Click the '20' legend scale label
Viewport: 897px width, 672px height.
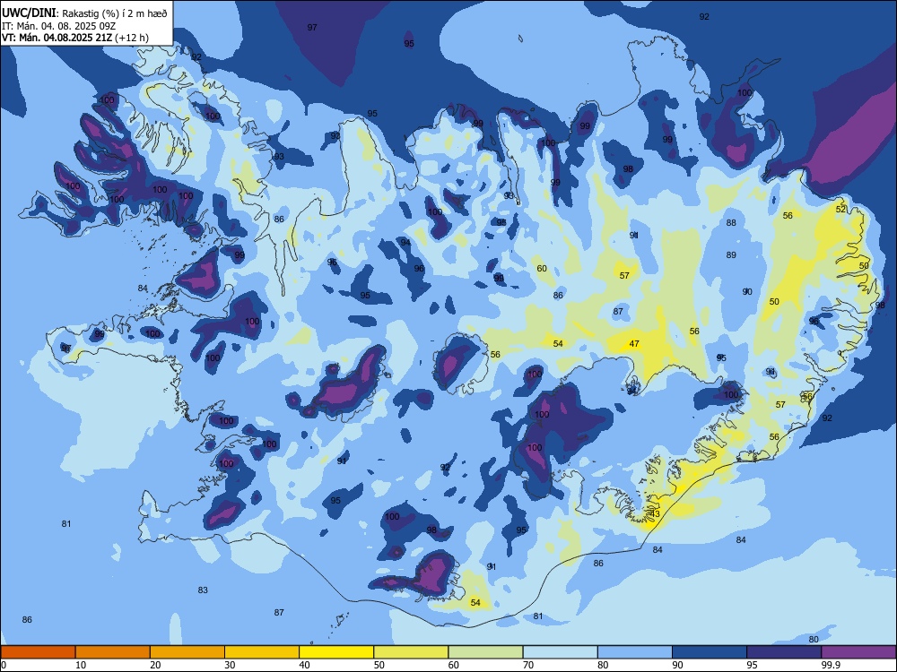(x=155, y=665)
